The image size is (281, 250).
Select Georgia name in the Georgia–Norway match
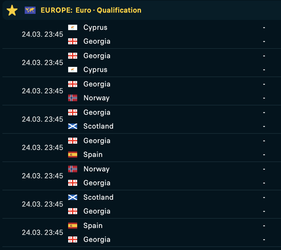click(97, 84)
